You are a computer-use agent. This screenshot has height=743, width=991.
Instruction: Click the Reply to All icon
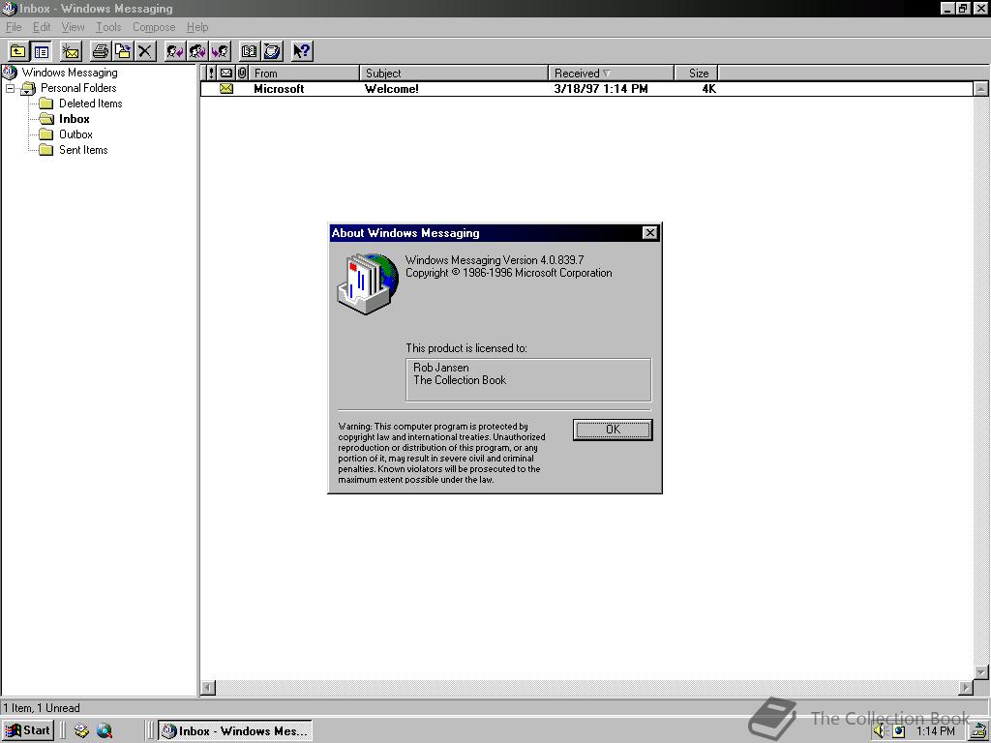pos(197,51)
